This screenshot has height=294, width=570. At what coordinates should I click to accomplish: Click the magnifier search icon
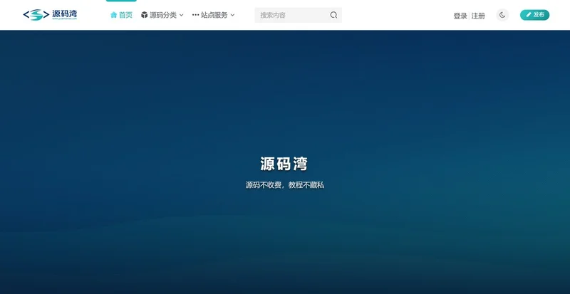333,15
